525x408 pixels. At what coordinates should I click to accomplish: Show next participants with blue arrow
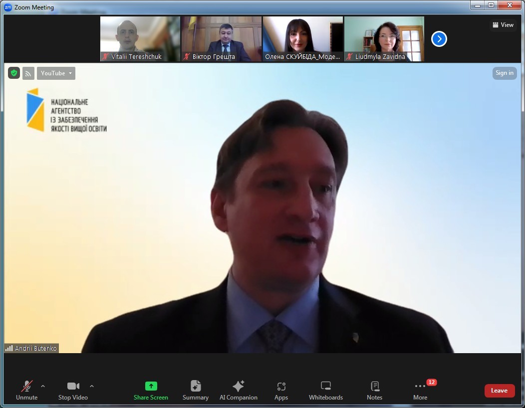(439, 39)
